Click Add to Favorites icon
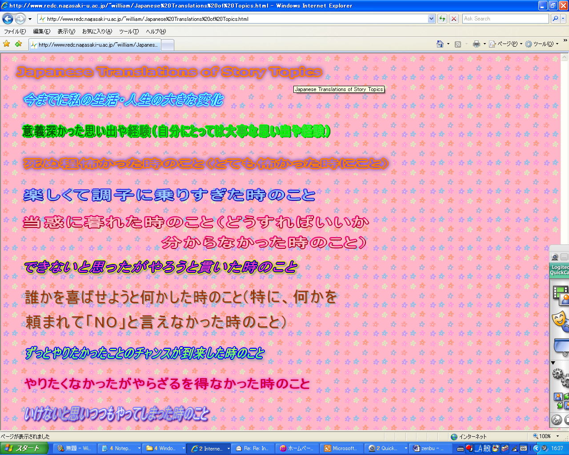Image resolution: width=569 pixels, height=455 pixels. (18, 44)
